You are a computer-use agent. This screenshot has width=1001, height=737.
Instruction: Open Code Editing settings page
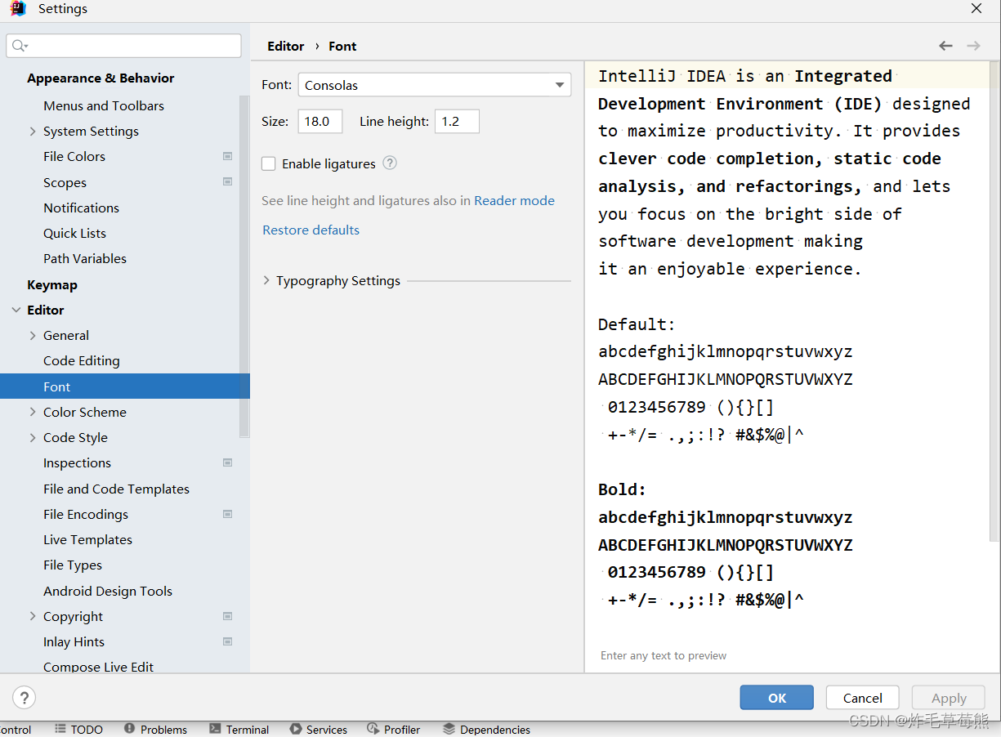click(82, 360)
